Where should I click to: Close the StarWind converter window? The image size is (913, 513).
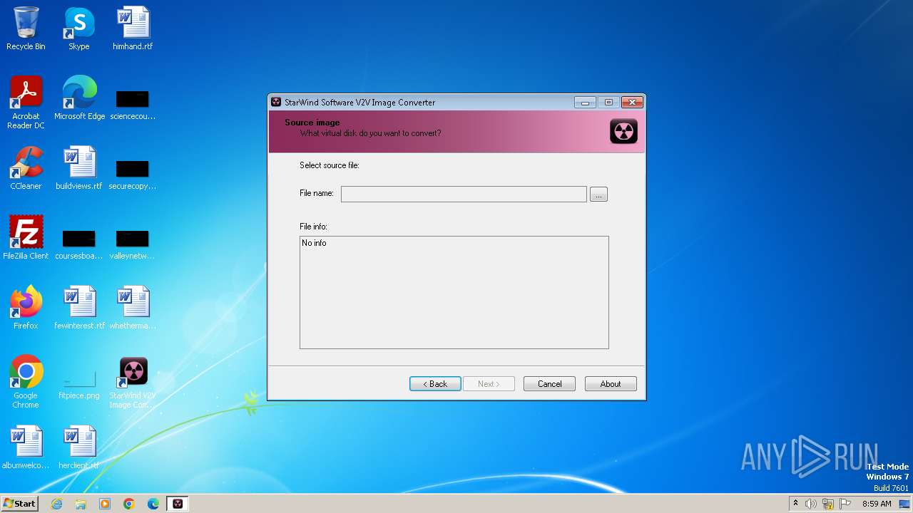pyautogui.click(x=632, y=103)
